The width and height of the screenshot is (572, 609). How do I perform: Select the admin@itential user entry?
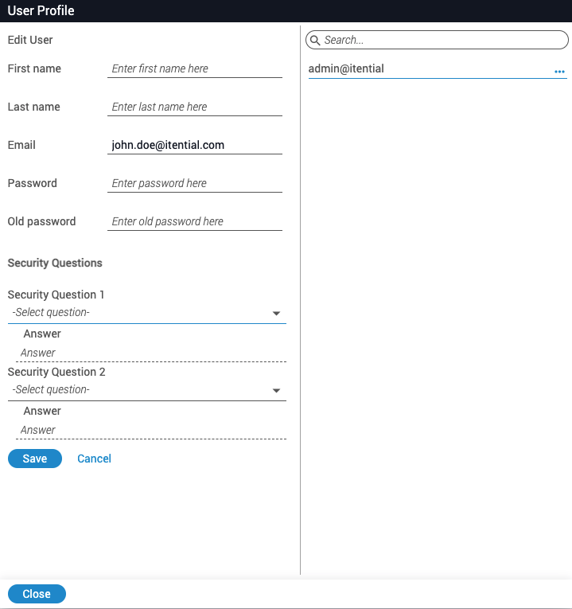[347, 69]
